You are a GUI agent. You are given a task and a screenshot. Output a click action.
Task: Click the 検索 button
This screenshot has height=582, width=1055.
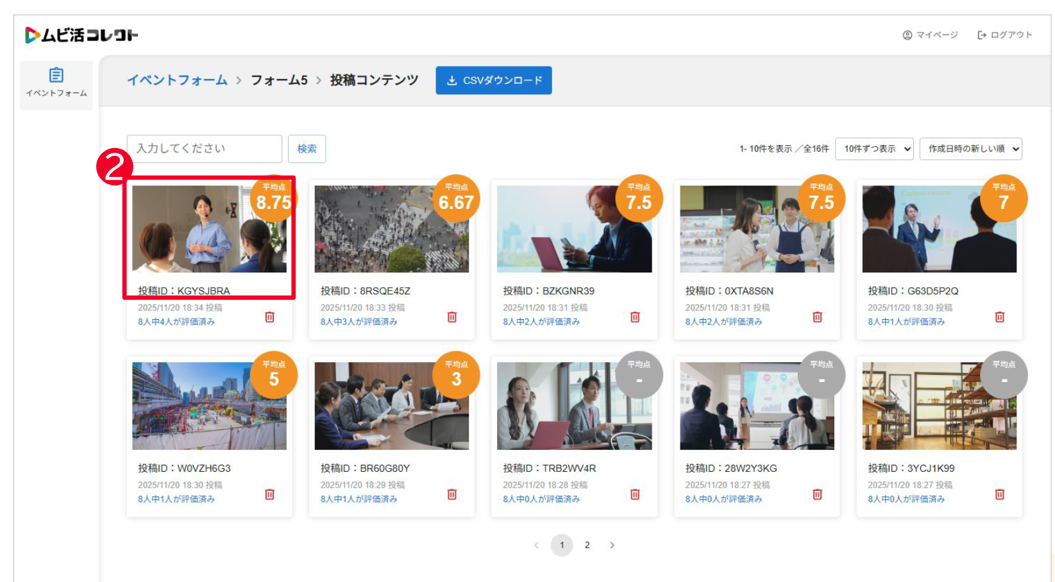(307, 149)
